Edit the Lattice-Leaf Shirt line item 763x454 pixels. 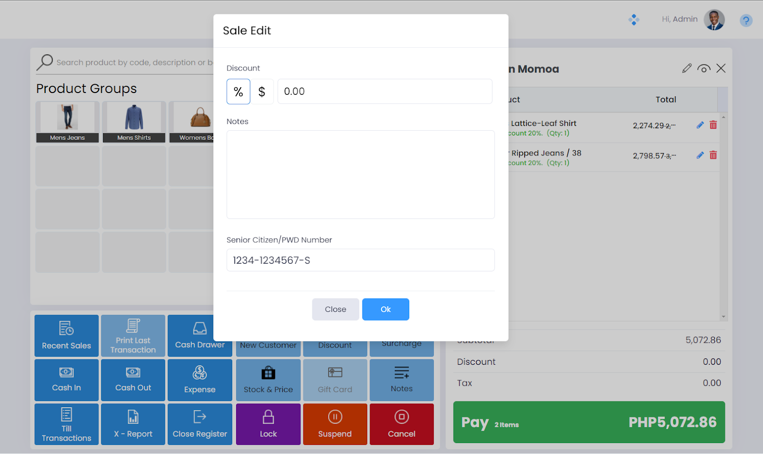click(x=700, y=125)
